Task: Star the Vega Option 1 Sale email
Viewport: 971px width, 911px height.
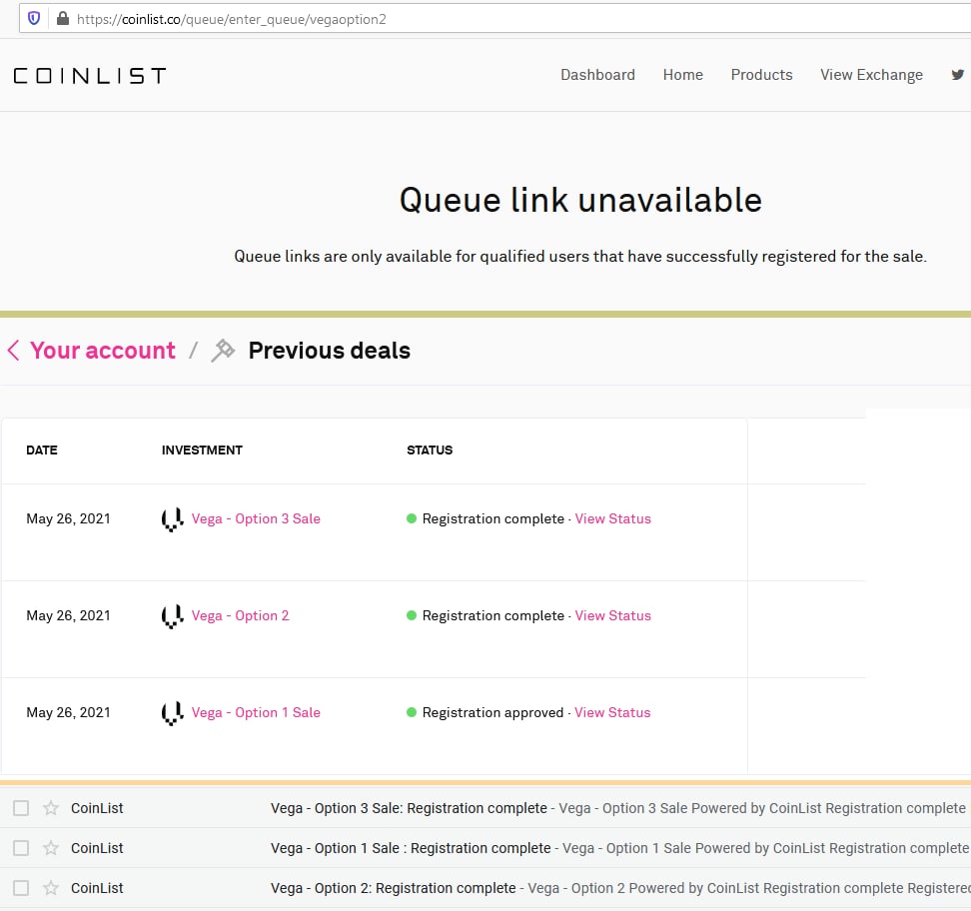Action: pos(51,848)
